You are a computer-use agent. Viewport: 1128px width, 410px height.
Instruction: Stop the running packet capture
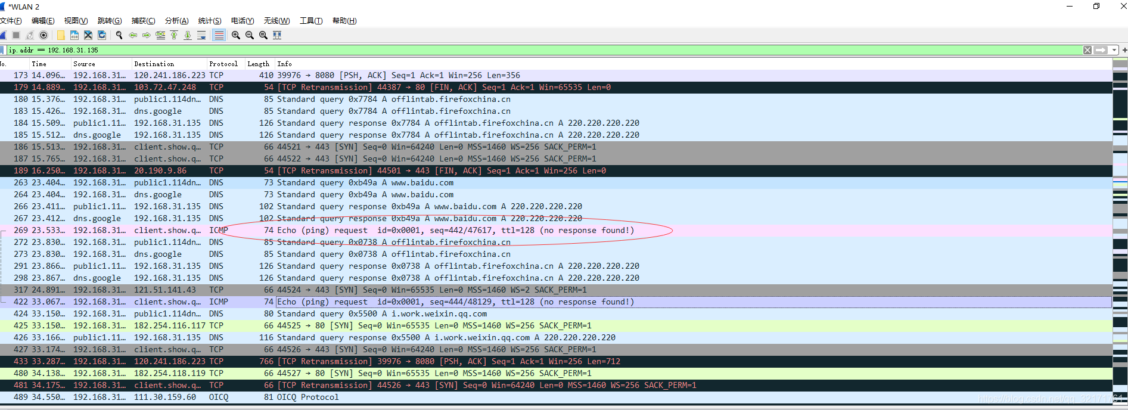point(17,35)
